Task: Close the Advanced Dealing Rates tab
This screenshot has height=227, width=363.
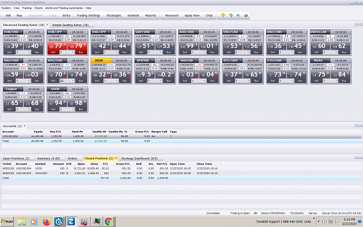Action: point(47,24)
